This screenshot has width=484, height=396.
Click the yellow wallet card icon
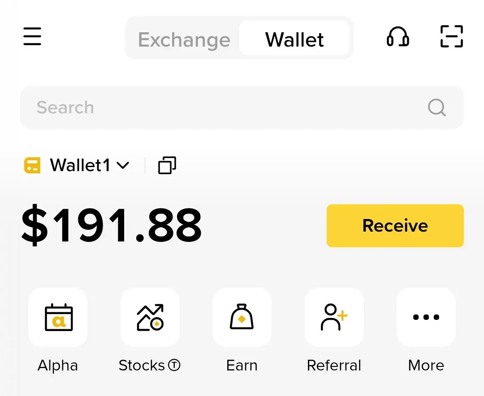32,165
